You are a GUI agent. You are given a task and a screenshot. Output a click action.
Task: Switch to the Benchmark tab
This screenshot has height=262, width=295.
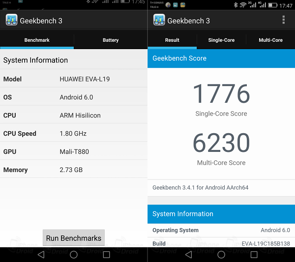pos(37,40)
